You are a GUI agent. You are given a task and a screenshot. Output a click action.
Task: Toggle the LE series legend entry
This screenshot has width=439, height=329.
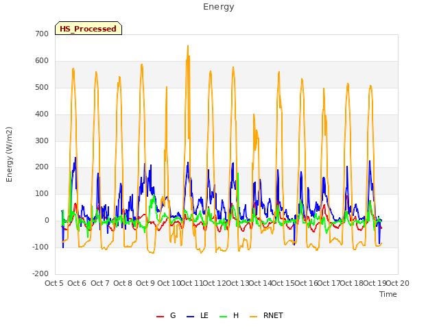pyautogui.click(x=198, y=315)
